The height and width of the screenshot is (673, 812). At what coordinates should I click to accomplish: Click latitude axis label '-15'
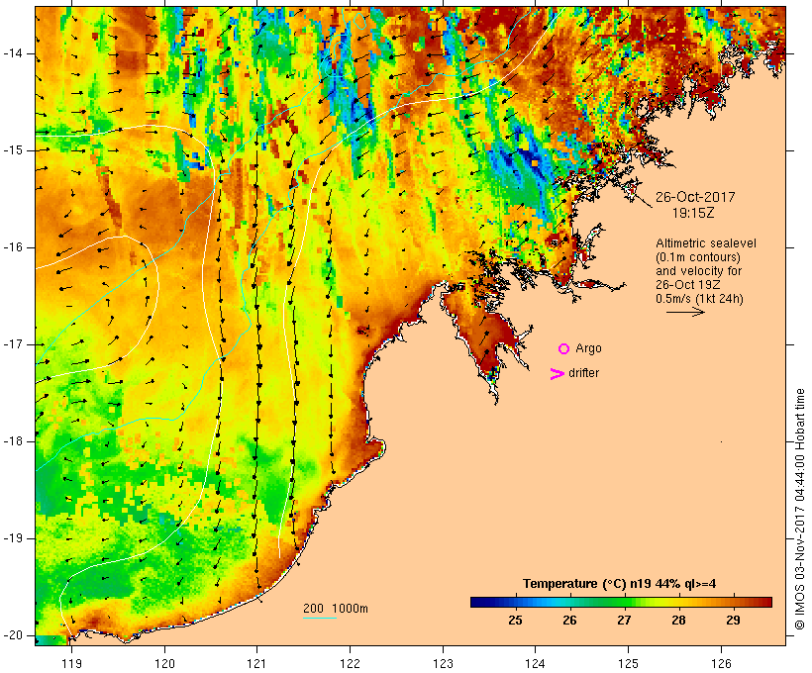pos(12,150)
